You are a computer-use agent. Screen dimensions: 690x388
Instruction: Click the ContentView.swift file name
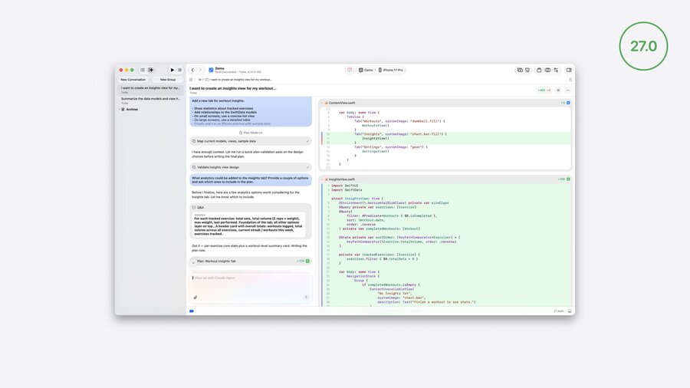point(341,103)
